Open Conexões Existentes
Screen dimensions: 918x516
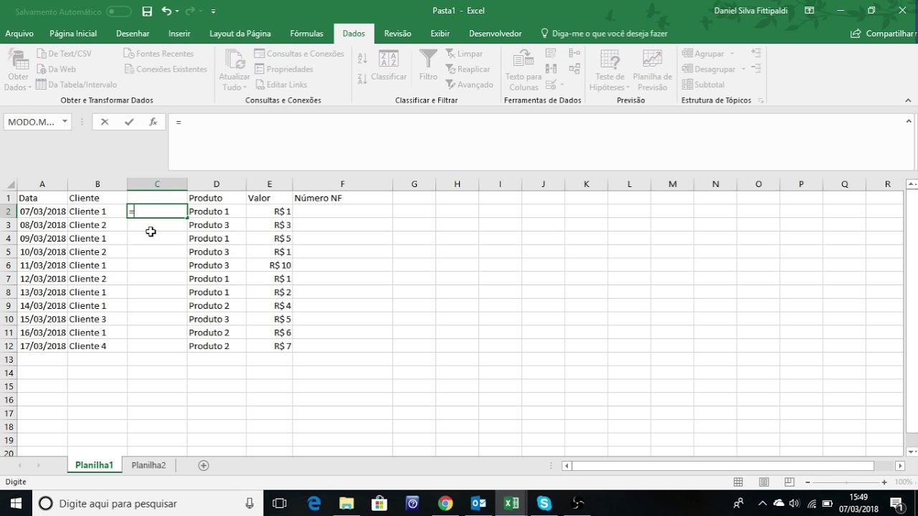pyautogui.click(x=166, y=70)
